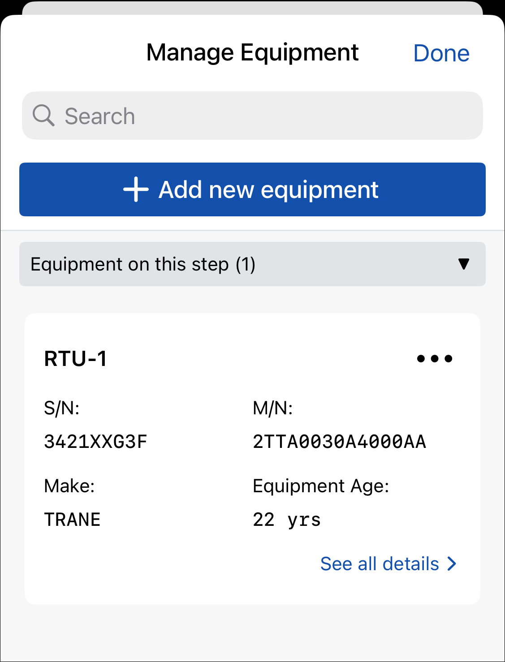The width and height of the screenshot is (505, 662).
Task: Click serial number 3421XXG3F
Action: tap(95, 442)
